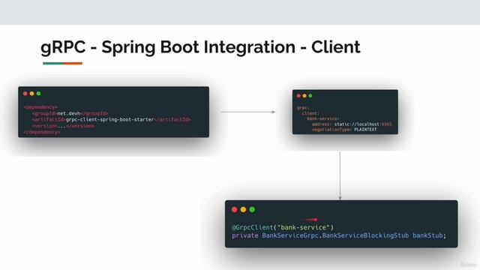Click the red dot in the @GrpcClient Java snippet
This screenshot has height=270, width=480.
point(235,209)
